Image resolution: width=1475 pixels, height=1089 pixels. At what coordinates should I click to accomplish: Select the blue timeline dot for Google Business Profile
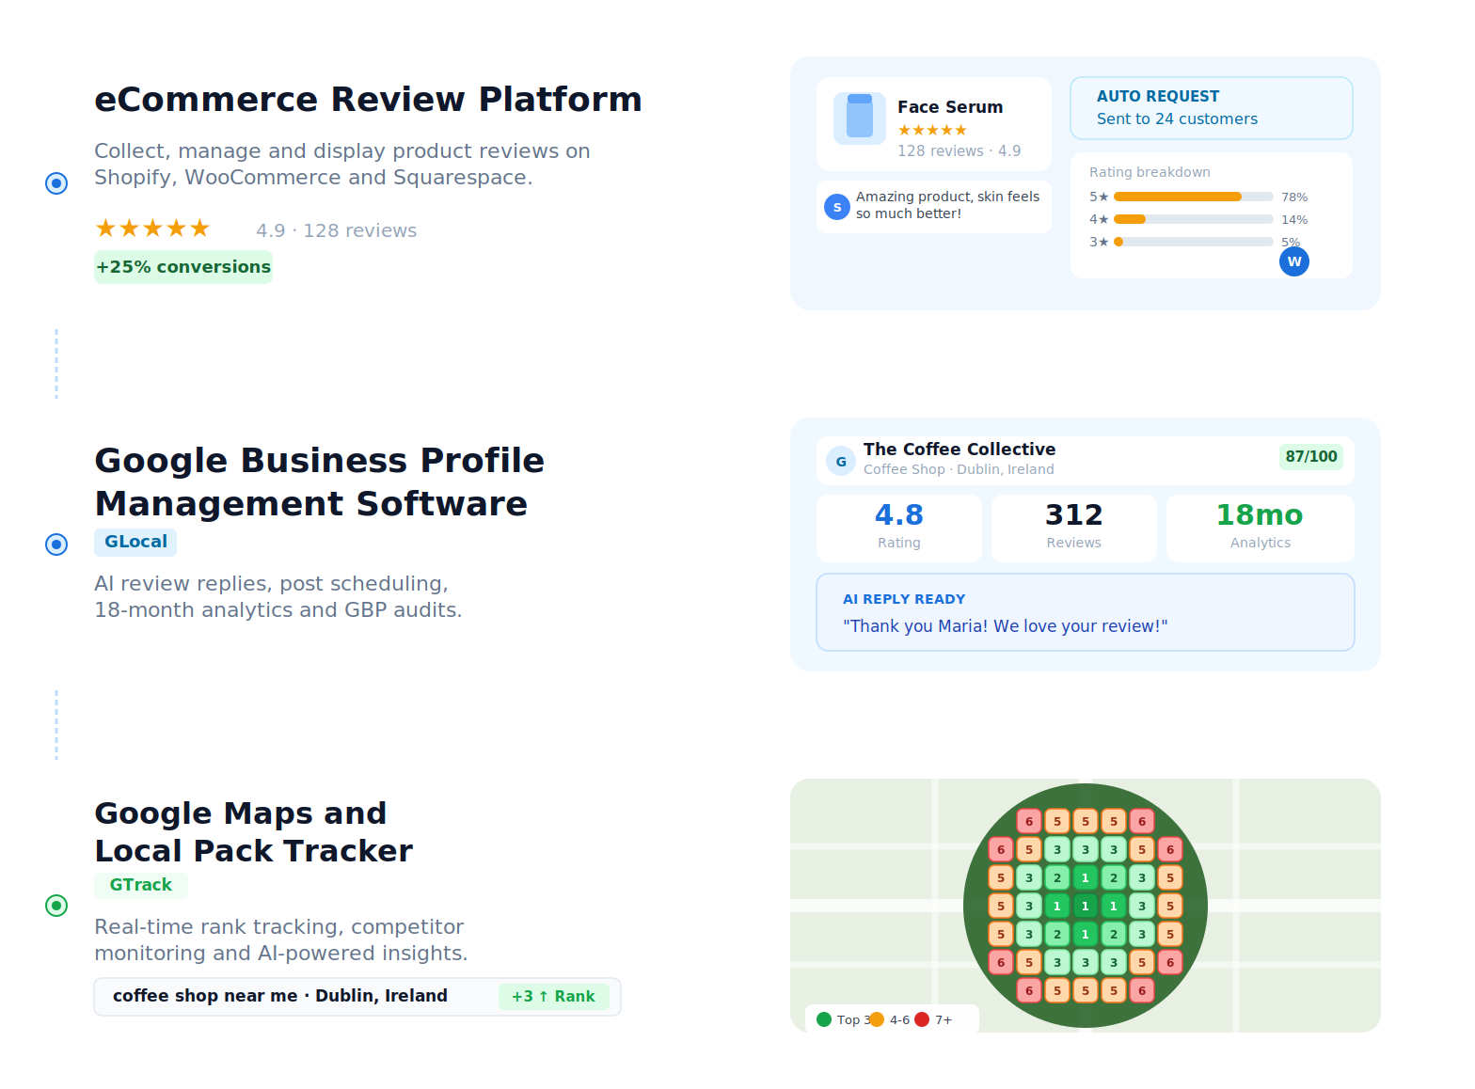pyautogui.click(x=56, y=544)
